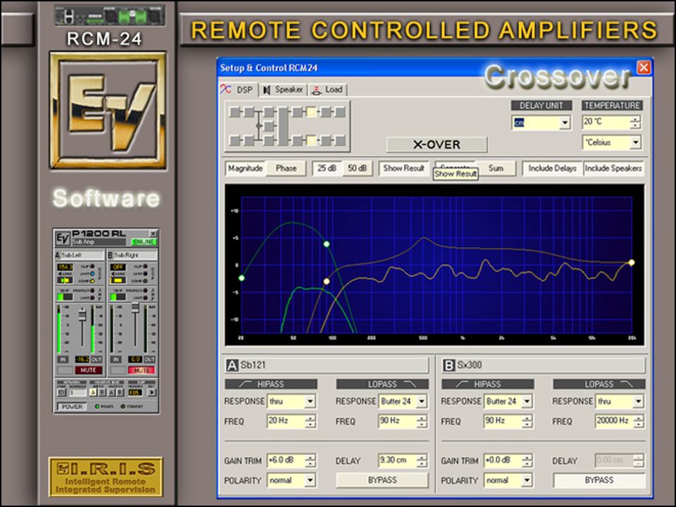Switch to the Speaker tab
The height and width of the screenshot is (507, 676).
pyautogui.click(x=283, y=89)
